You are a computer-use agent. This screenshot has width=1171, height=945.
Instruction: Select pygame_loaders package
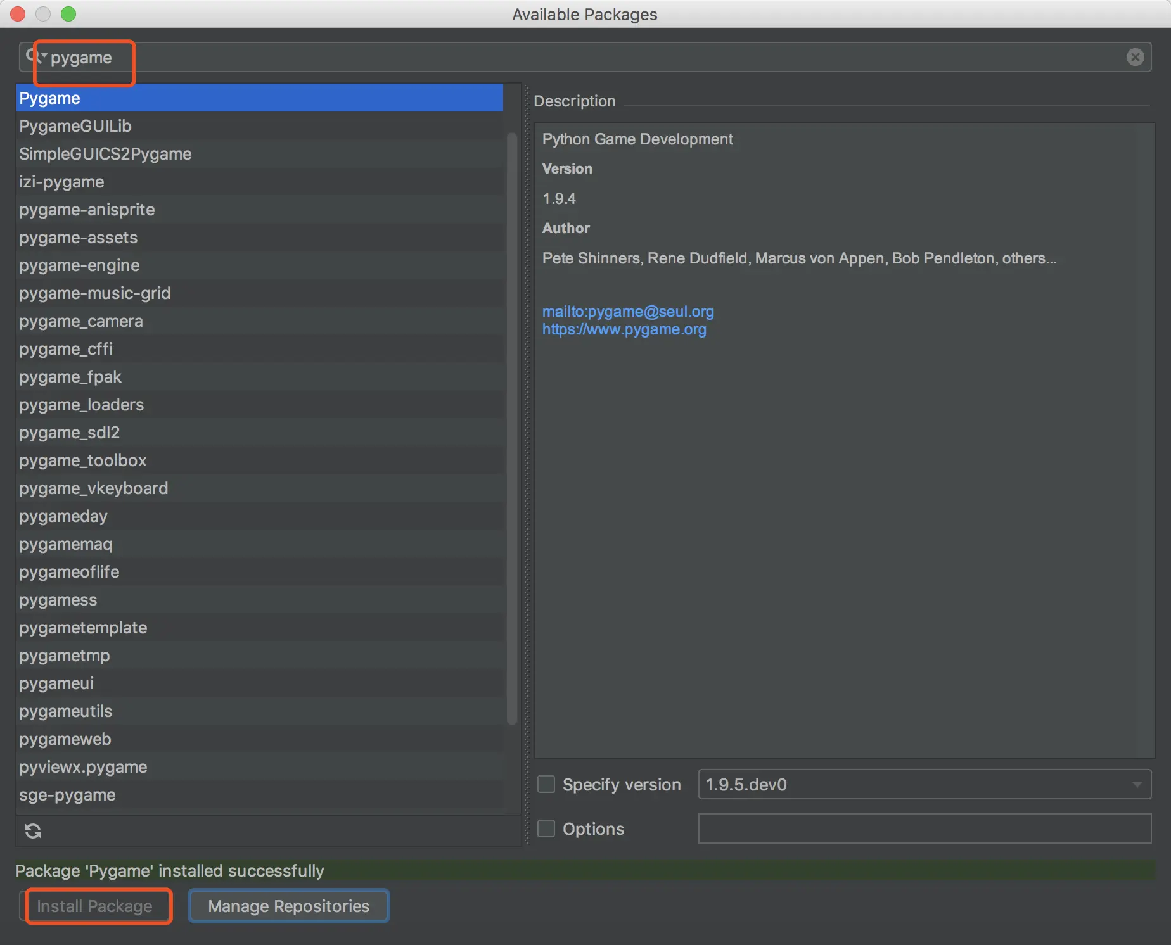[260, 405]
